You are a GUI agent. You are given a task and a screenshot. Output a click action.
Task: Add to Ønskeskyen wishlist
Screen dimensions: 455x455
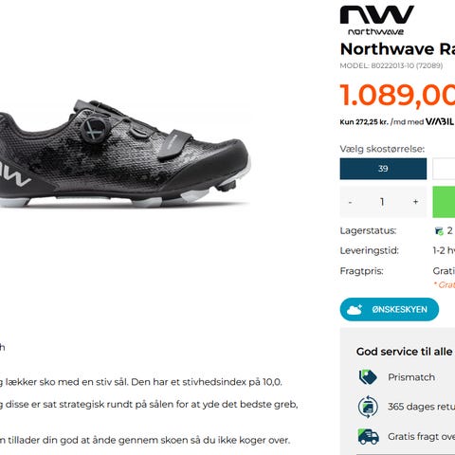[390, 309]
